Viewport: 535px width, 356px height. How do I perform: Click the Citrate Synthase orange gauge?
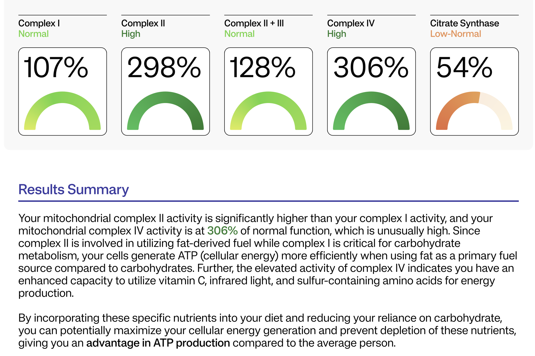tap(474, 110)
